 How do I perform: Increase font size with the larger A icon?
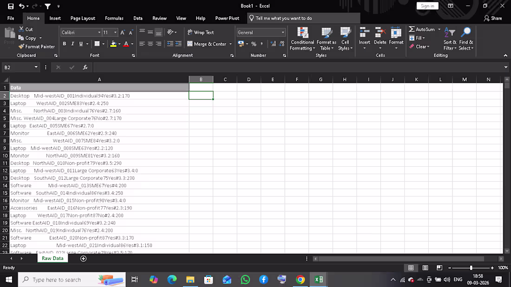(x=123, y=32)
